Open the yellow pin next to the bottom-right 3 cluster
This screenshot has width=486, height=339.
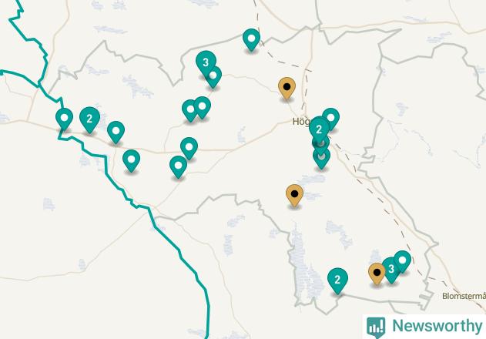[377, 274]
